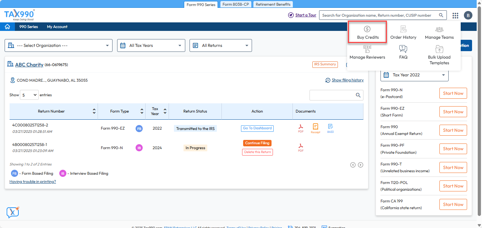Screen dimensions: 482x228
Task: Open Bulk Upload Templates
Action: tap(439, 55)
